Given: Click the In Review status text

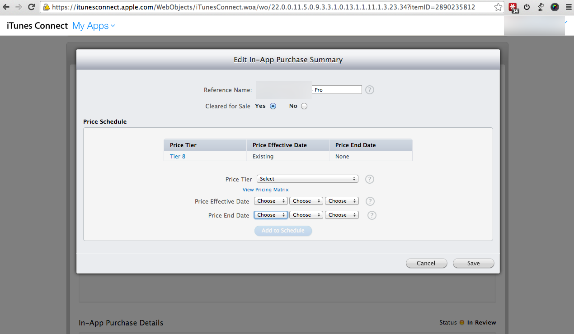Looking at the screenshot, I should tap(481, 323).
